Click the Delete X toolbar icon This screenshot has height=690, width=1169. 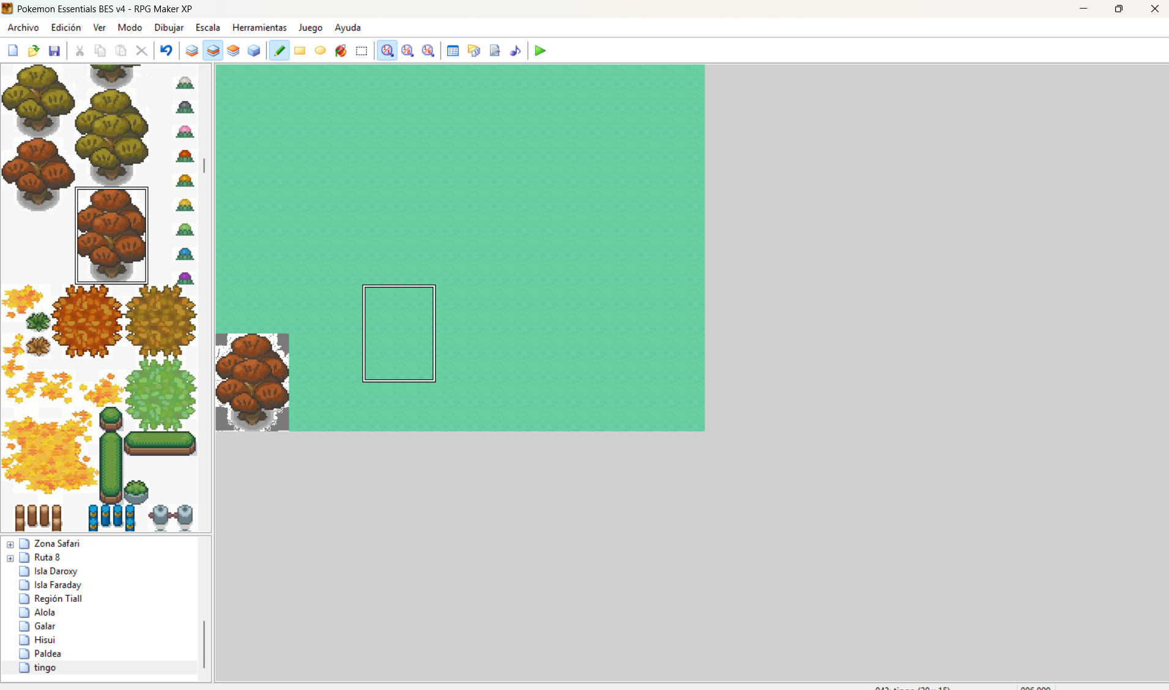[x=141, y=51]
